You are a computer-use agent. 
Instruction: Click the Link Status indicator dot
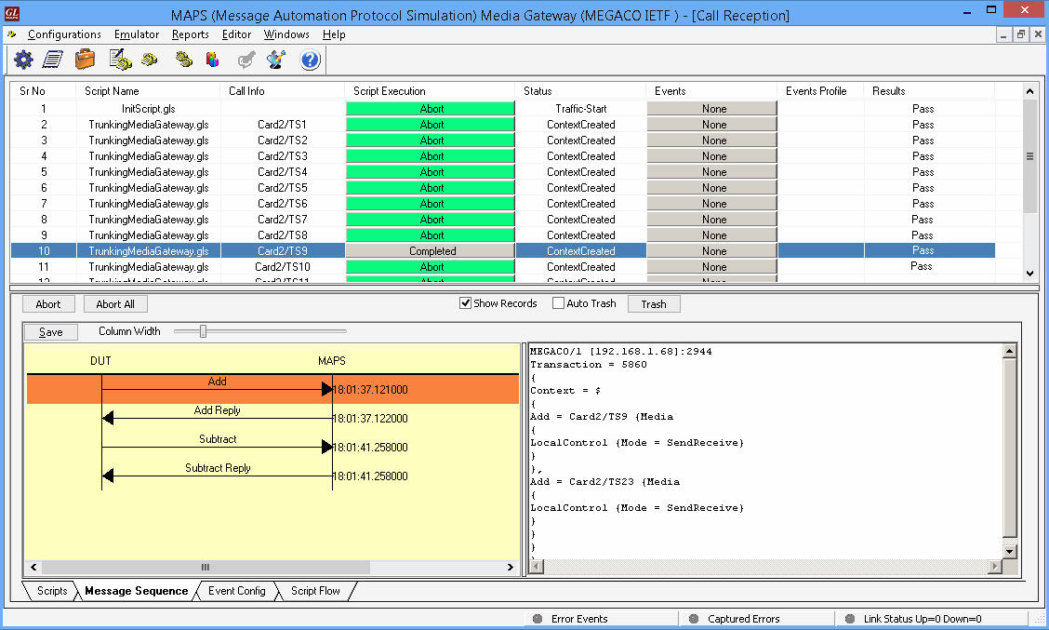click(850, 619)
